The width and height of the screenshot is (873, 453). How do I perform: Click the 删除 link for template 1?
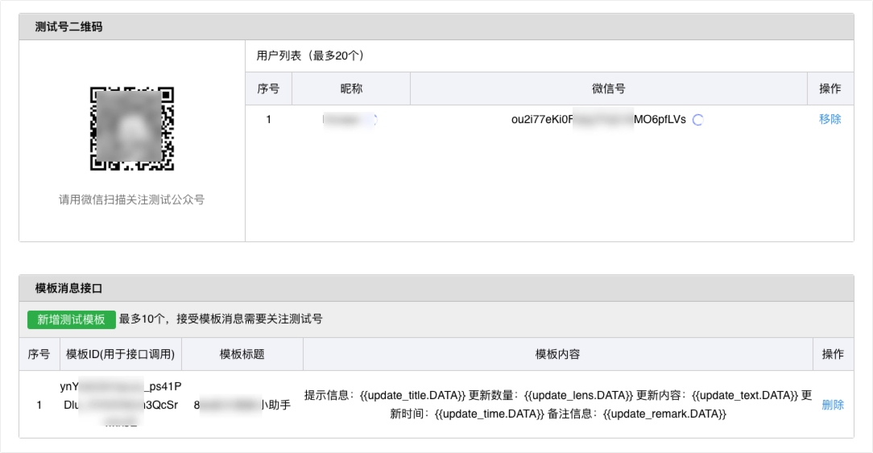[833, 405]
